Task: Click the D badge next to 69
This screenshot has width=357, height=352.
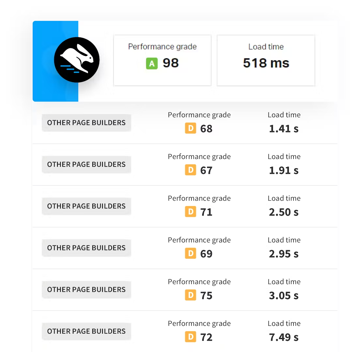Action: click(x=191, y=253)
